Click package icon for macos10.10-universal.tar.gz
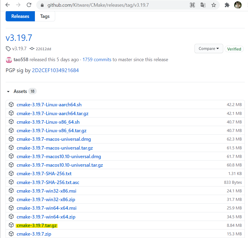The height and width of the screenshot is (238, 248). click(11, 165)
